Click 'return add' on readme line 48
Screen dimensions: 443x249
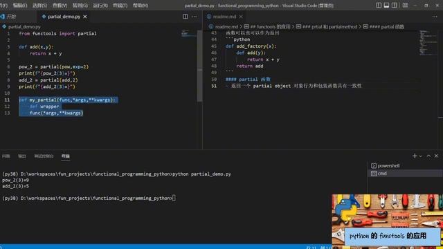click(250, 66)
